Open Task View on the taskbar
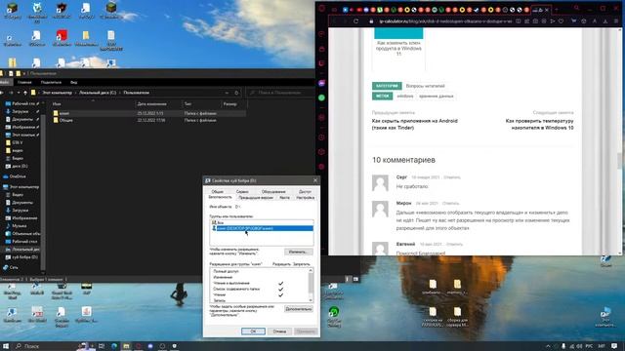 pyautogui.click(x=102, y=346)
